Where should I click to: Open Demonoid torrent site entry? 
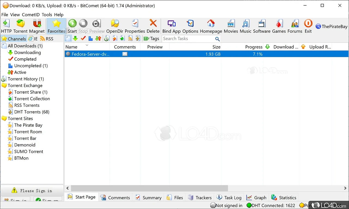pos(25,145)
